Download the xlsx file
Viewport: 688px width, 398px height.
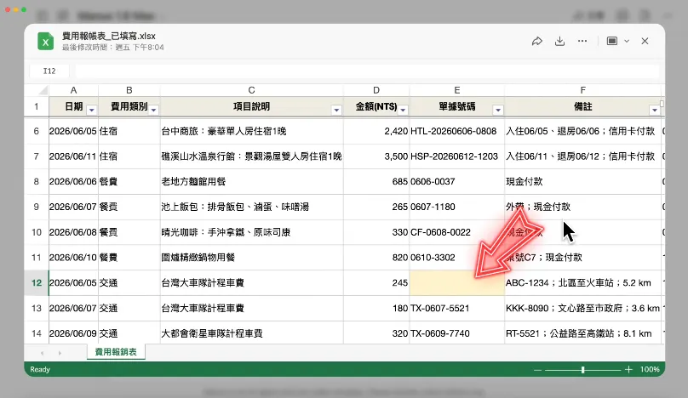(559, 41)
